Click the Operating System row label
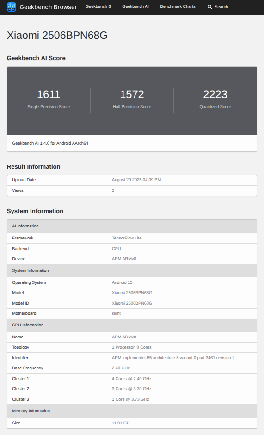Screen dimensions: 264x435 tap(29, 282)
